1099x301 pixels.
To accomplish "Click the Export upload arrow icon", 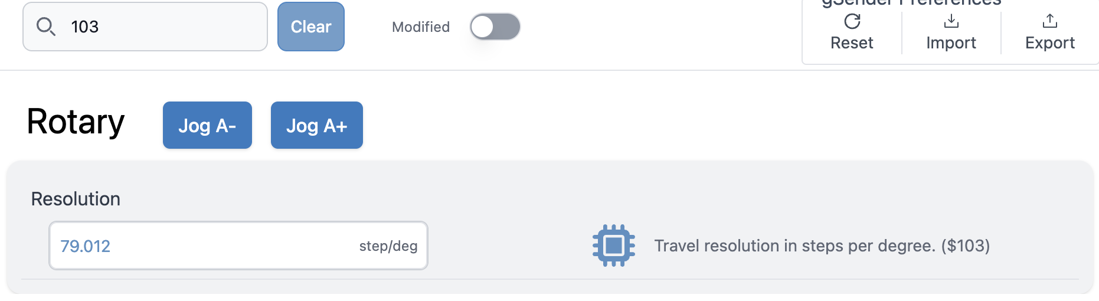I will 1049,22.
